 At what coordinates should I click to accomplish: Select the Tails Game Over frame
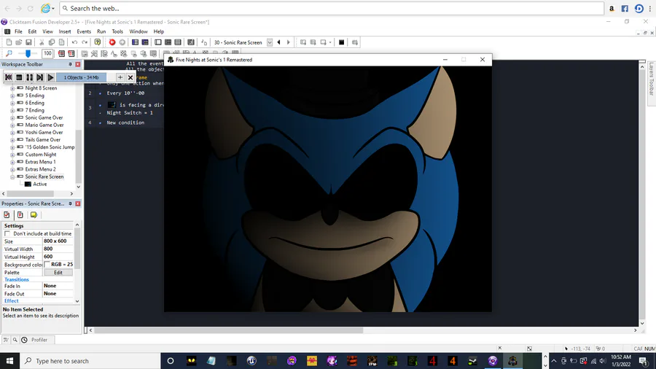(43, 140)
